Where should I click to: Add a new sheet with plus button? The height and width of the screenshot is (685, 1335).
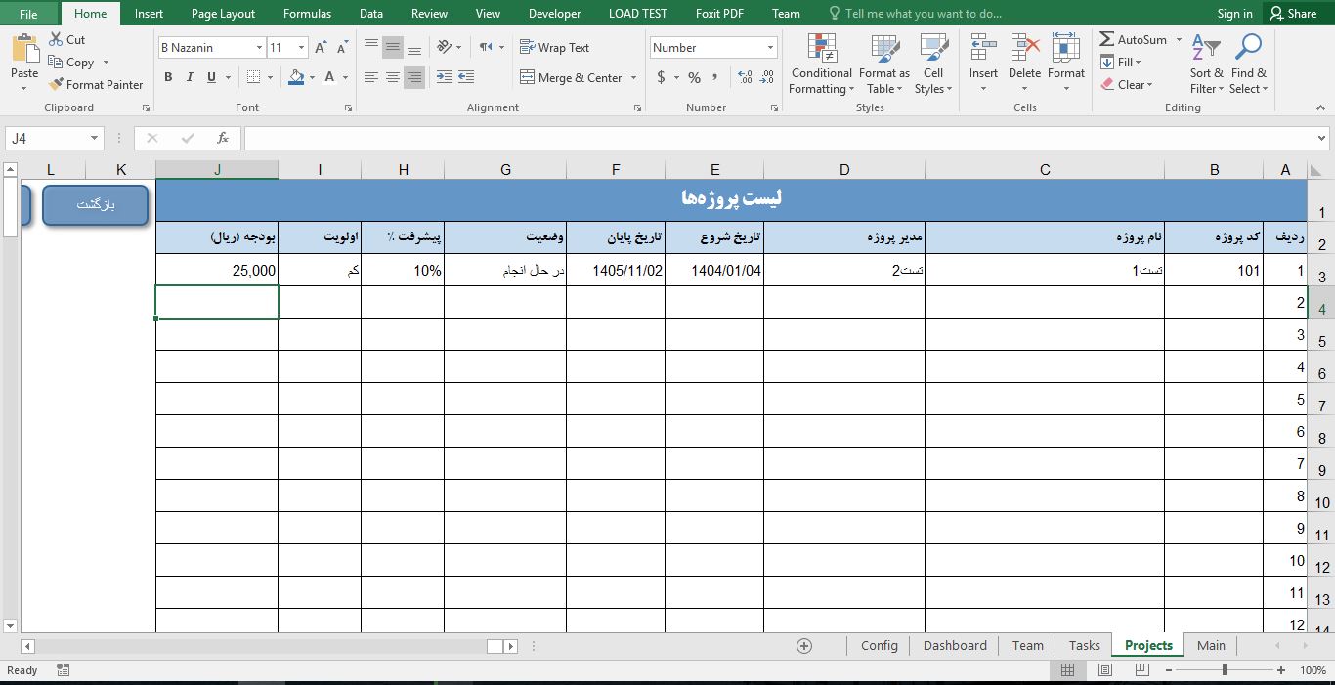pos(804,645)
